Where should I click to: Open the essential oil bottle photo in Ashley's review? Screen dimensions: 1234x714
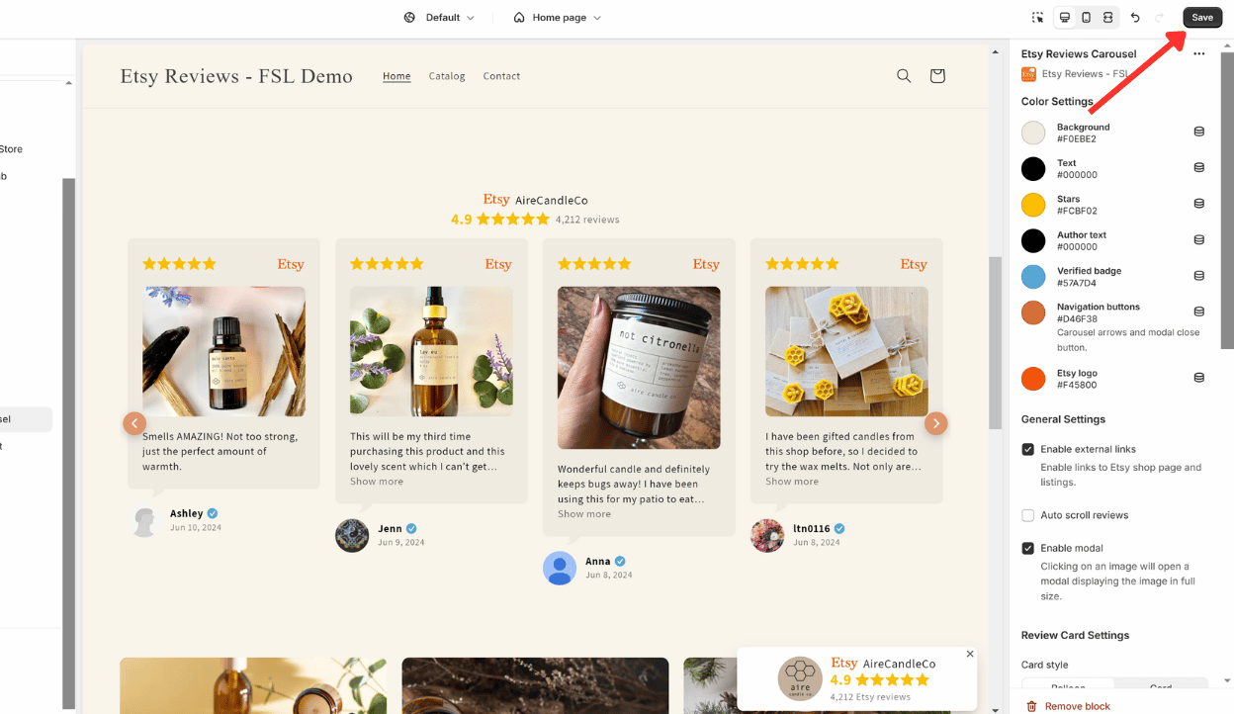point(223,351)
